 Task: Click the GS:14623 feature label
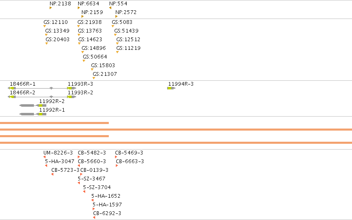point(90,40)
